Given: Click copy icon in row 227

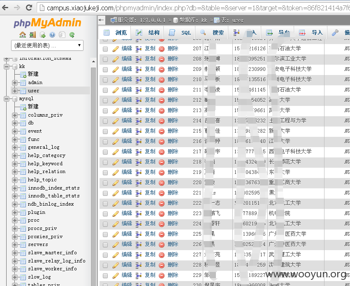Looking at the screenshot, I should 139,254.
